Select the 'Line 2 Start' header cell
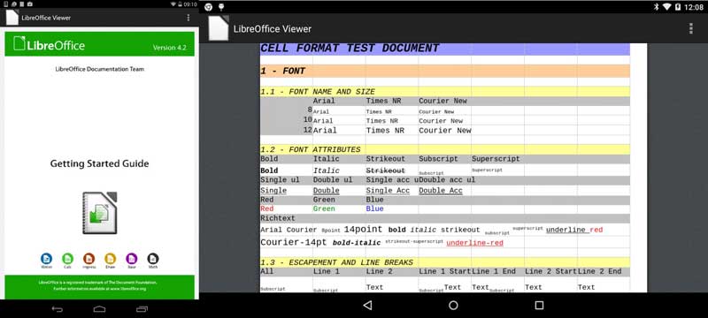This screenshot has height=318, width=708. tap(550, 271)
